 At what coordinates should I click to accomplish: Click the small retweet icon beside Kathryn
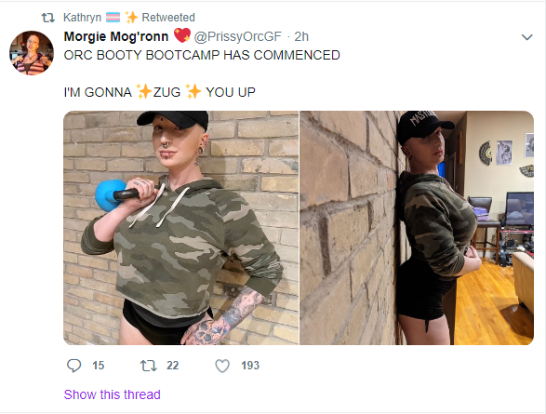[x=48, y=18]
